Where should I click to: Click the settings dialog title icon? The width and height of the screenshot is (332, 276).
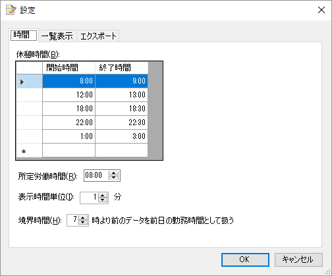[11, 10]
